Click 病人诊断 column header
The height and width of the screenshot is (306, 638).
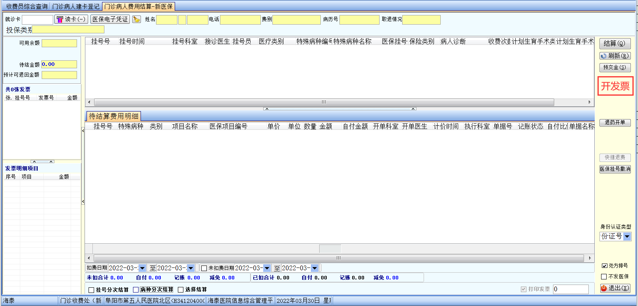pos(453,41)
